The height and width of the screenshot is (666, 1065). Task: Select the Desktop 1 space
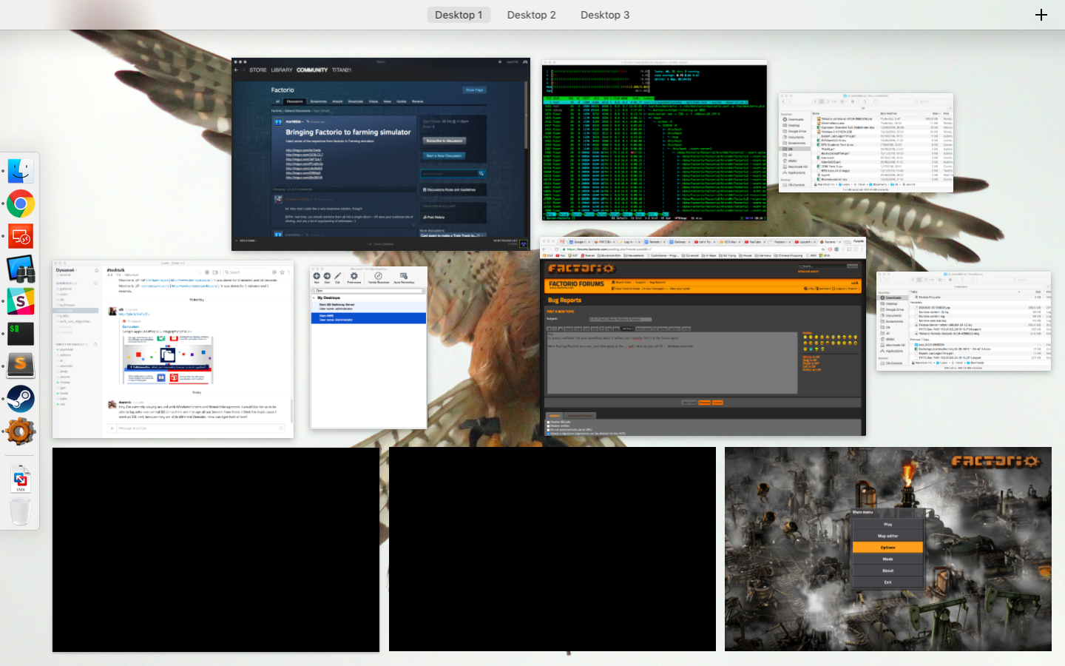459,15
